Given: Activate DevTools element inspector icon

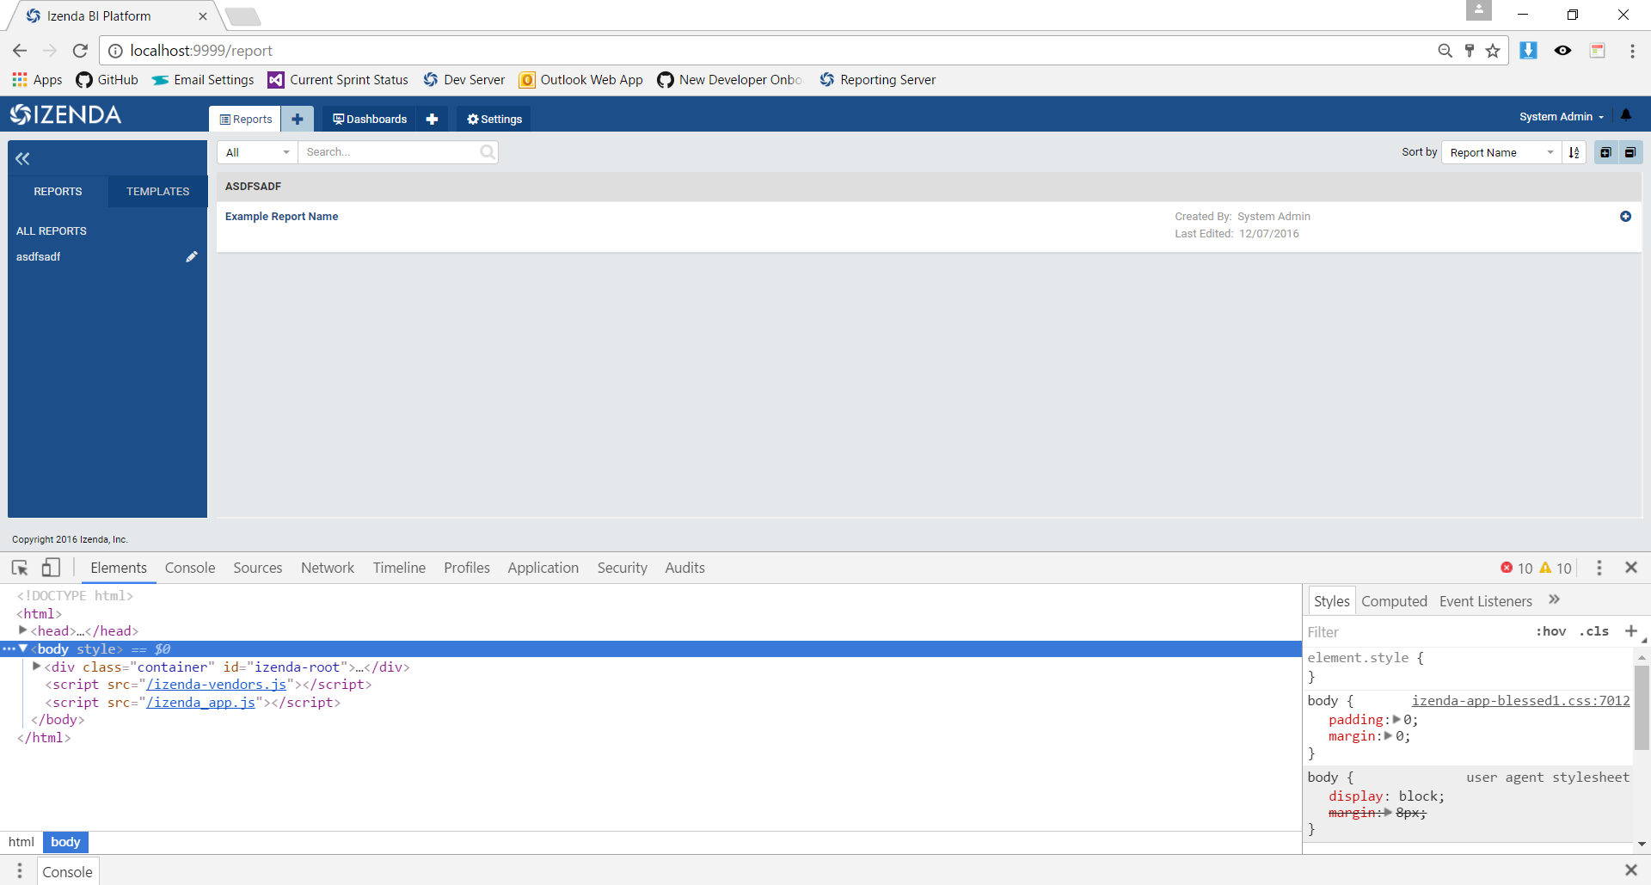Looking at the screenshot, I should point(20,568).
